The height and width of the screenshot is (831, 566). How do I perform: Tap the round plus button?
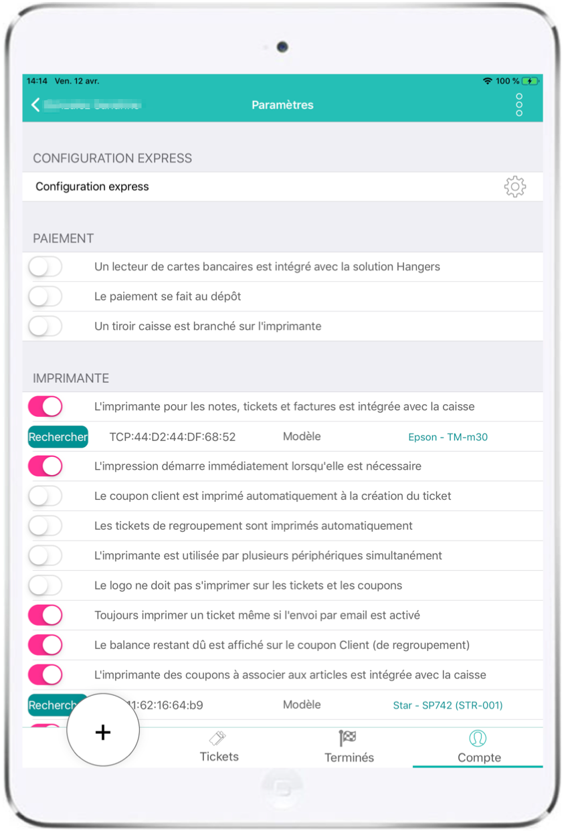(103, 732)
